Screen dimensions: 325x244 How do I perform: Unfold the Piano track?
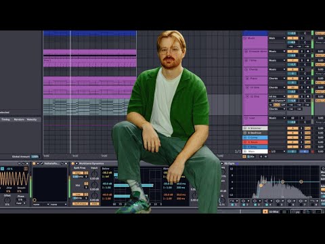click(246, 79)
